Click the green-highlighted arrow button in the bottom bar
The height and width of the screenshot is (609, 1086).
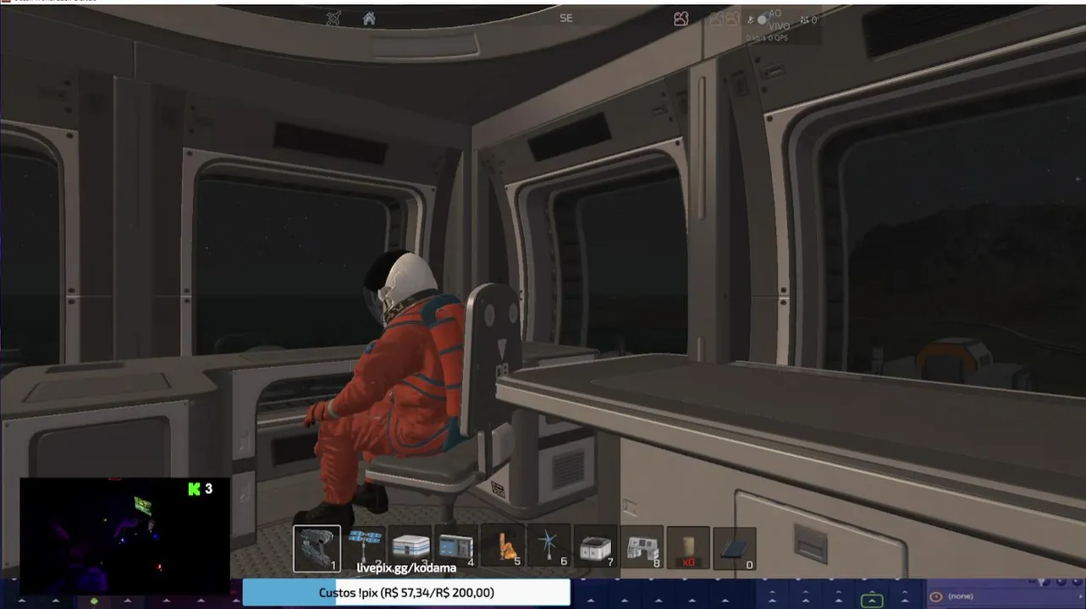tap(872, 600)
